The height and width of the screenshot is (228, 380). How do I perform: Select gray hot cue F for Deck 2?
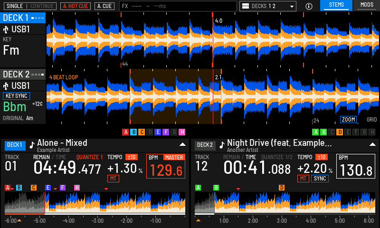pyautogui.click(x=356, y=132)
